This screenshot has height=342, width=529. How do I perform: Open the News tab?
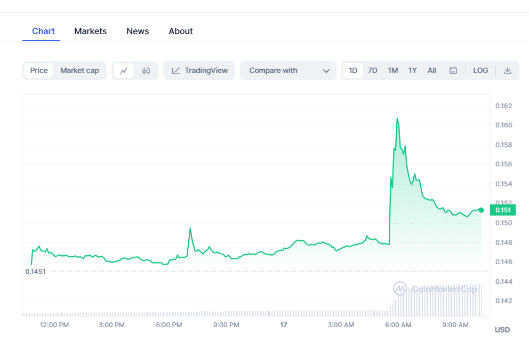click(138, 31)
